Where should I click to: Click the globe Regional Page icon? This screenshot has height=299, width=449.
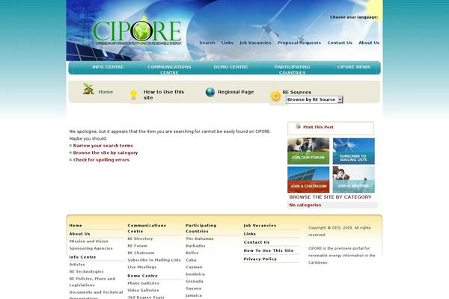pyautogui.click(x=210, y=92)
